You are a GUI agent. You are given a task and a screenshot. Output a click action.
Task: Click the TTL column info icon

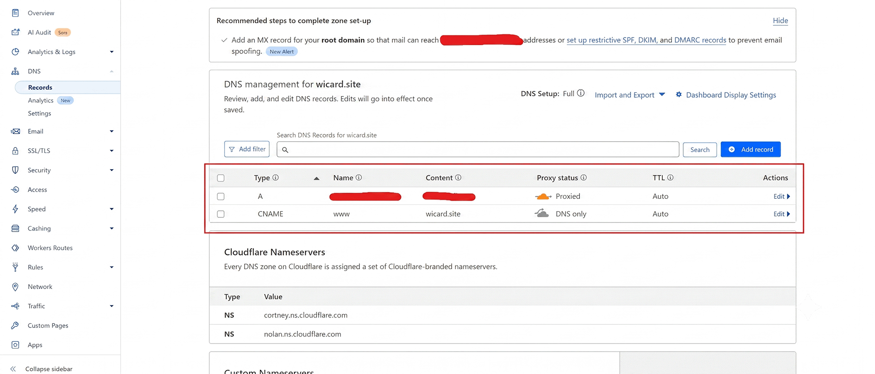(x=670, y=178)
